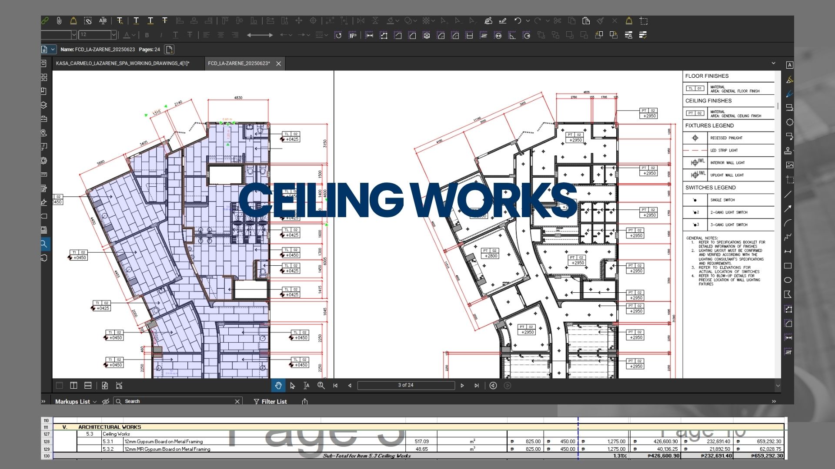The height and width of the screenshot is (469, 835).
Task: Click the page number box 3 of 24
Action: [x=405, y=386]
